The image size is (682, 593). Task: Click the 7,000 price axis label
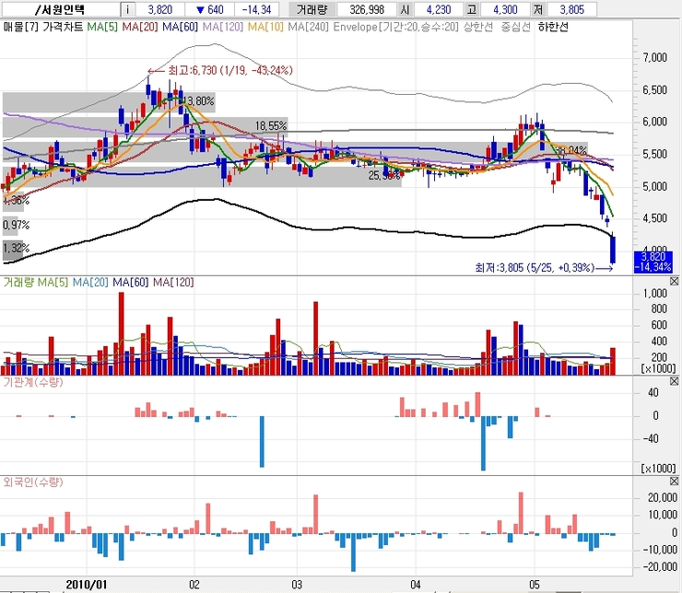point(654,57)
